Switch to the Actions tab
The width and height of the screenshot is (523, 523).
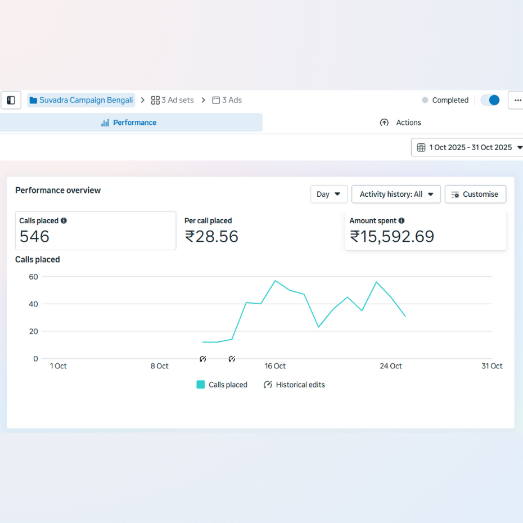coord(400,123)
